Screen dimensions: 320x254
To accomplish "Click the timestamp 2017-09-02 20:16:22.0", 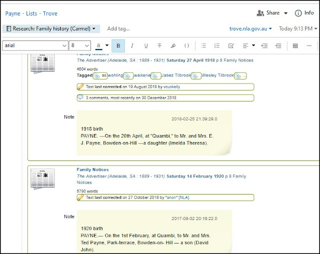I will pos(194,218).
